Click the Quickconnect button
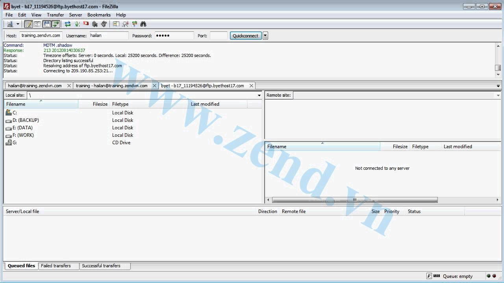The height and width of the screenshot is (283, 504). pos(245,35)
